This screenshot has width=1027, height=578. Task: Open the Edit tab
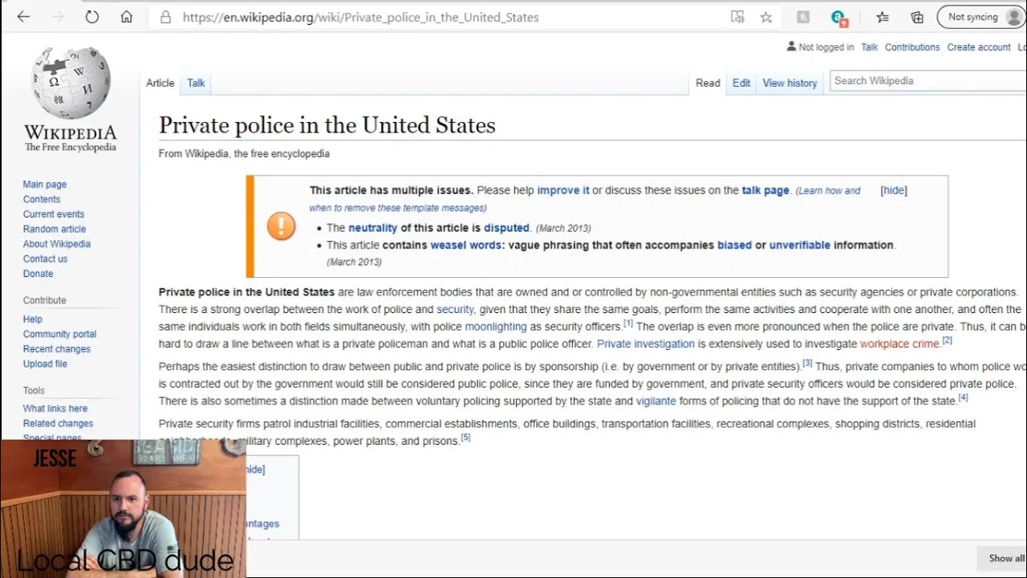(x=741, y=83)
